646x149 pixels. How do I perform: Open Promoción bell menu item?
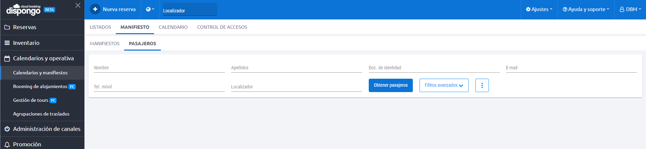[x=42, y=144]
